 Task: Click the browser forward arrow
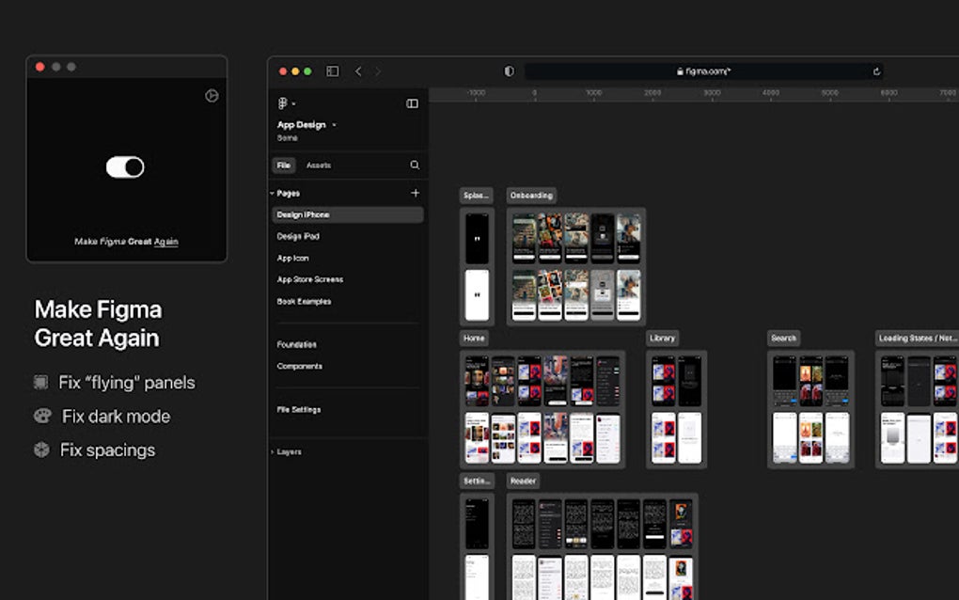coord(378,71)
